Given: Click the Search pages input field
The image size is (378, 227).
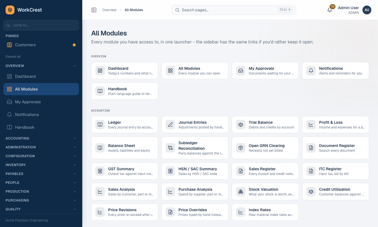Looking at the screenshot, I should (x=234, y=10).
